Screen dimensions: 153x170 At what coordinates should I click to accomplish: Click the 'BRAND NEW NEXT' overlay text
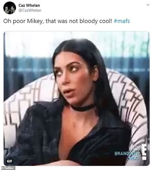(128, 153)
